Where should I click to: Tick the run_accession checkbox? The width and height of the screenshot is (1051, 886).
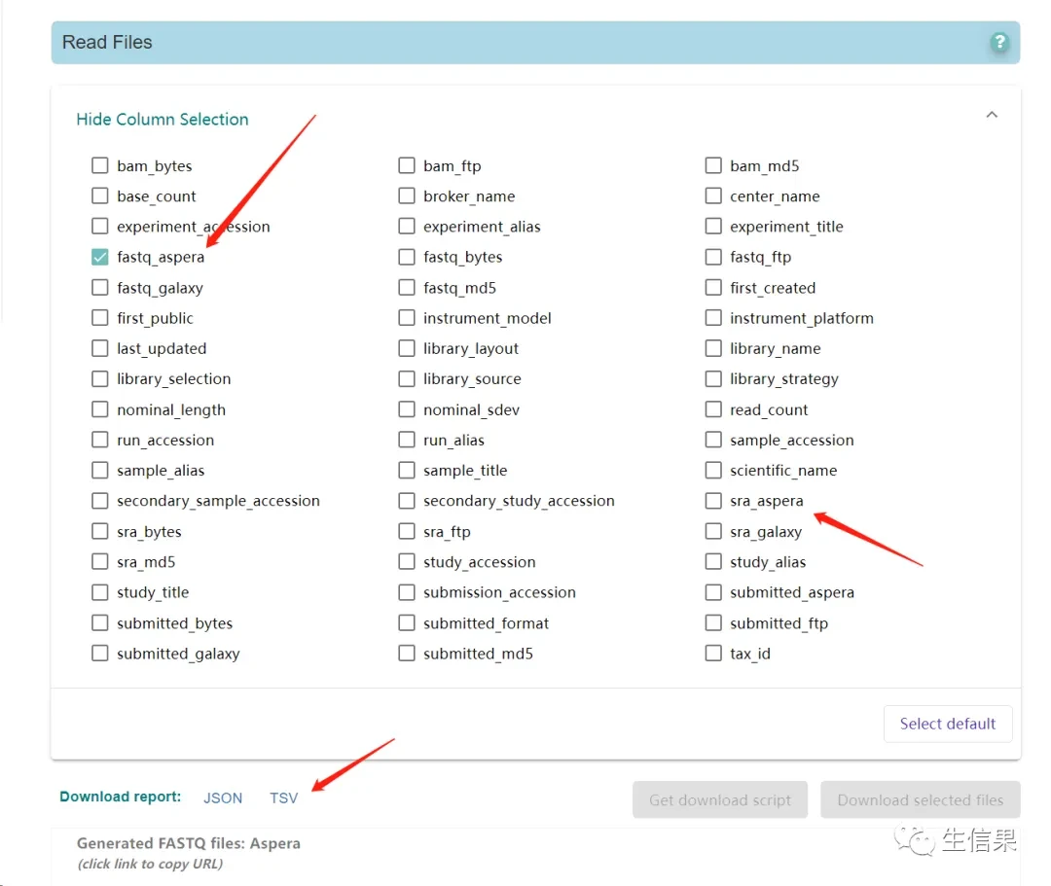[99, 440]
